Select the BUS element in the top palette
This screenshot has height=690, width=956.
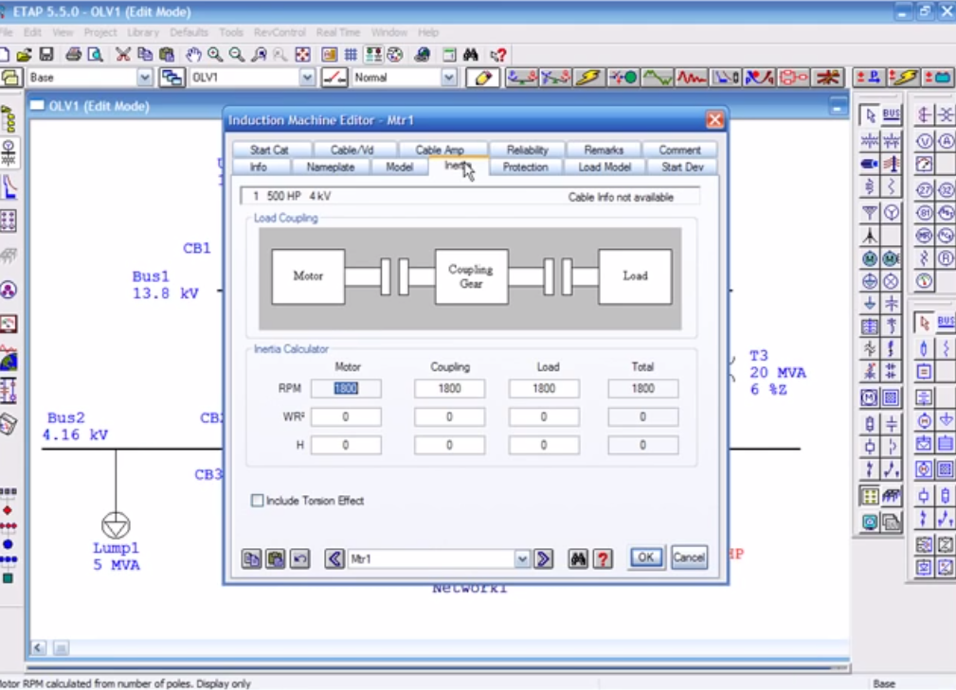(x=891, y=115)
